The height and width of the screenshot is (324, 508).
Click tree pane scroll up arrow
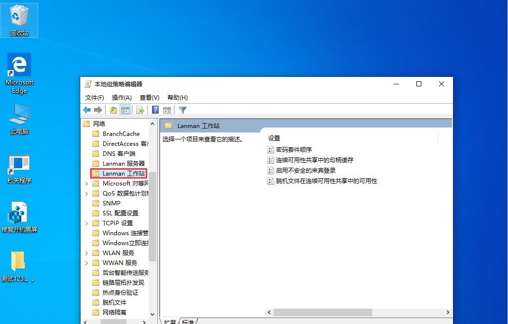(152, 124)
